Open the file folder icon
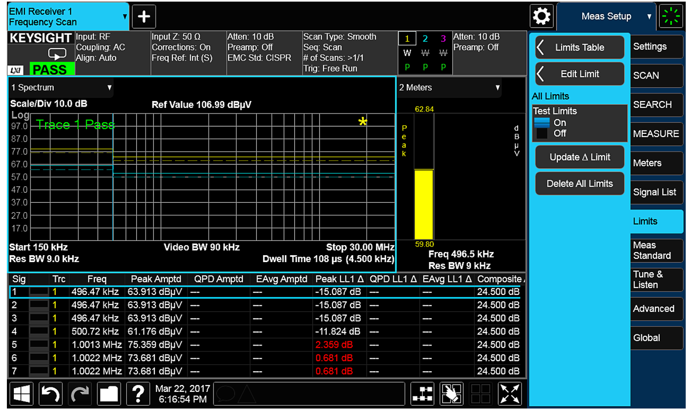This screenshot has height=413, width=691. click(109, 394)
